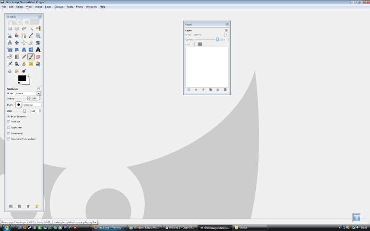Open the File menu
The height and width of the screenshot is (231, 370).
[x=4, y=7]
